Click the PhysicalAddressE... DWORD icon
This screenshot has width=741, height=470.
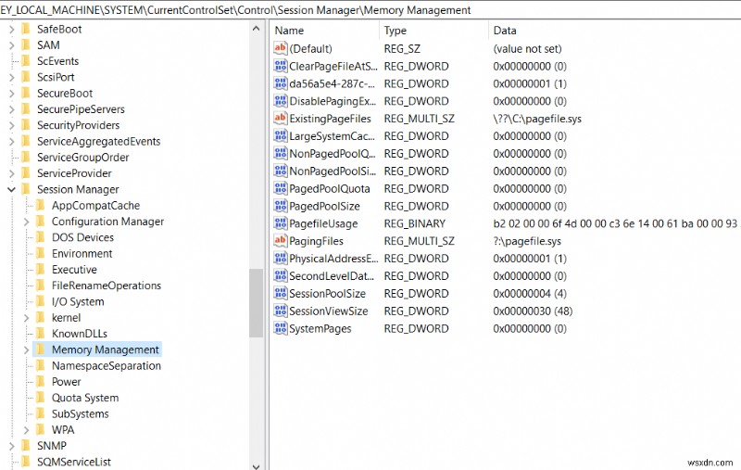(x=281, y=258)
